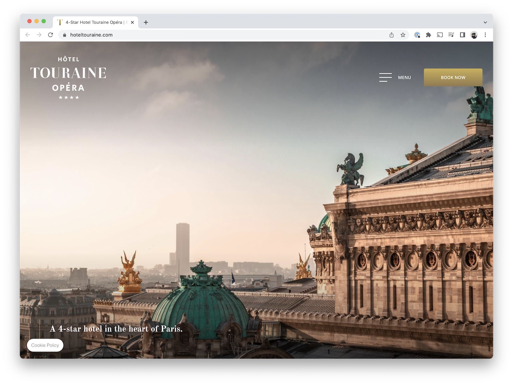Bookmark this page with star icon
513x385 pixels.
403,35
